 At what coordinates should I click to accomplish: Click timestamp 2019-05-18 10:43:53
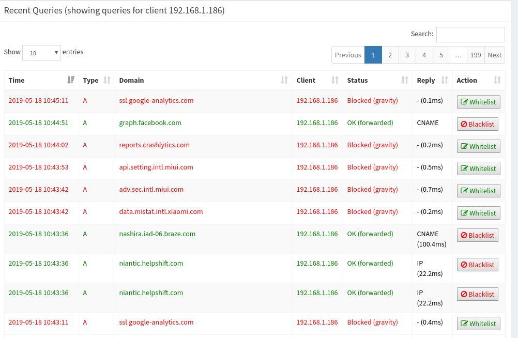[x=38, y=167]
